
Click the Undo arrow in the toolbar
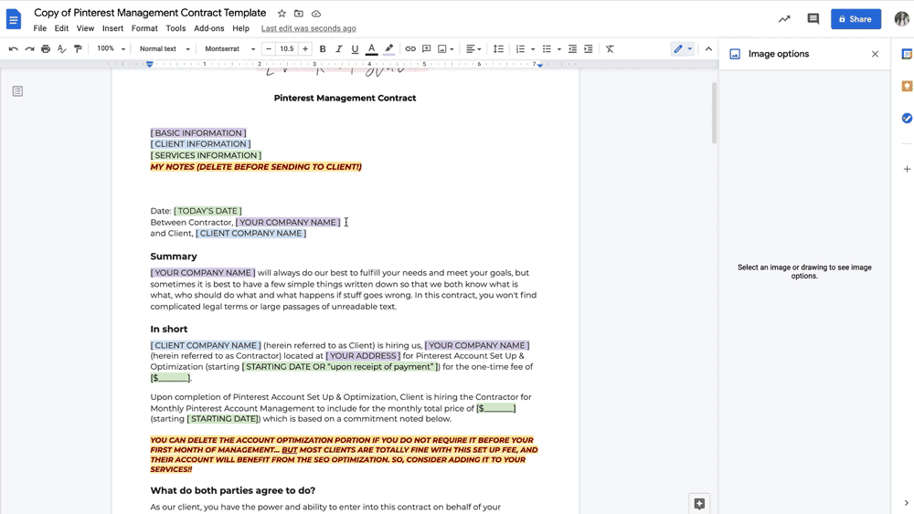[13, 49]
